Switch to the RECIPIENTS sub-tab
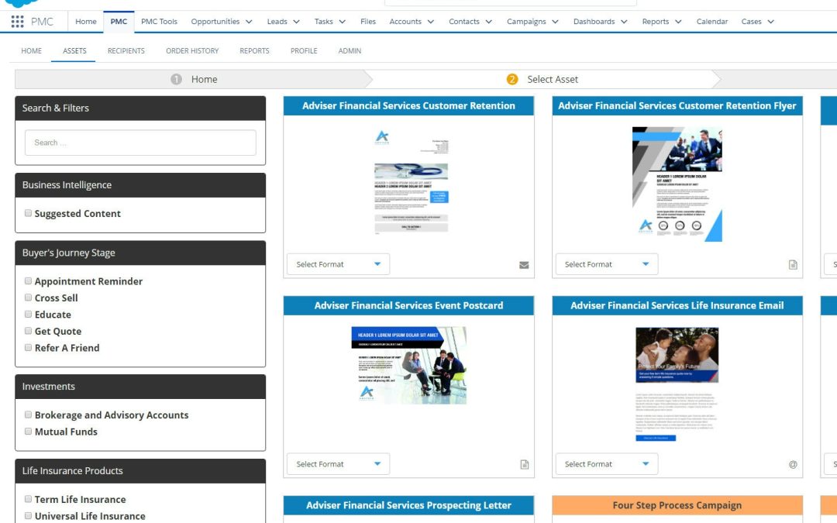 coord(126,50)
